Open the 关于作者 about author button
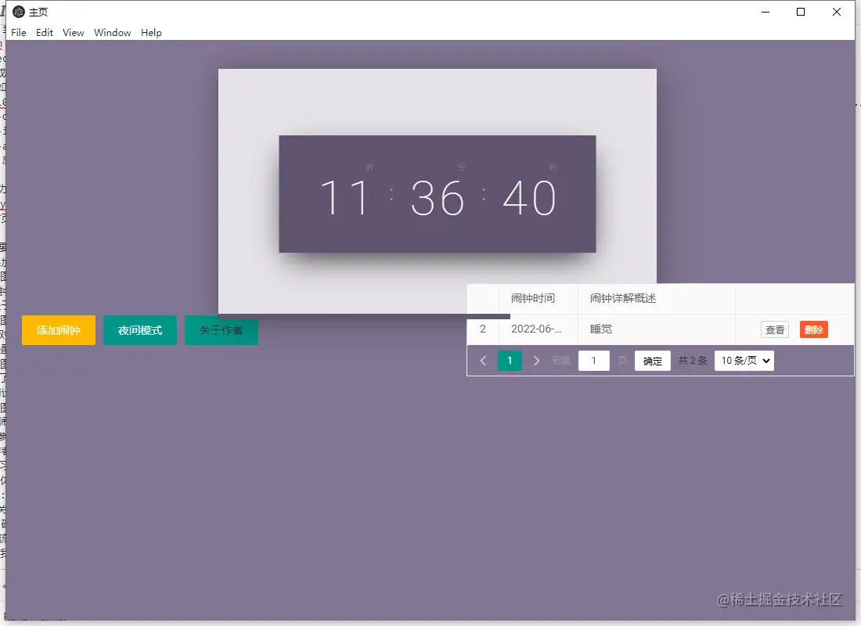The width and height of the screenshot is (861, 626). click(222, 330)
